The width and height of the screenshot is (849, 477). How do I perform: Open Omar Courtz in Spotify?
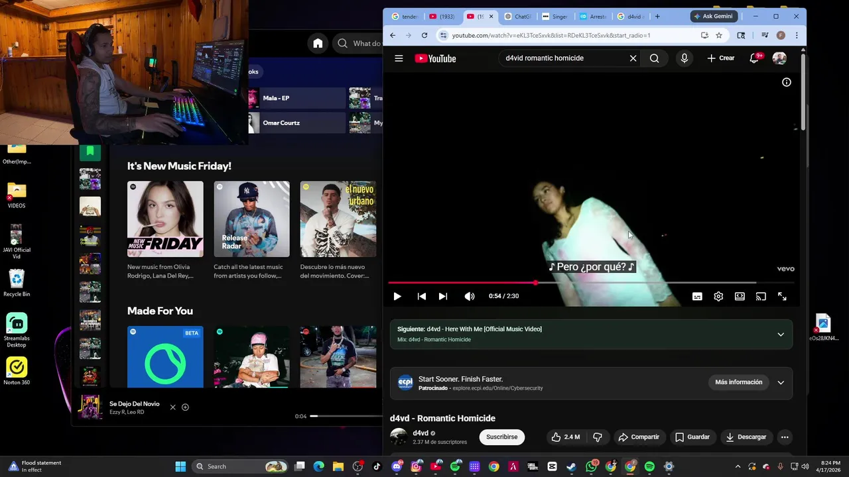(296, 123)
